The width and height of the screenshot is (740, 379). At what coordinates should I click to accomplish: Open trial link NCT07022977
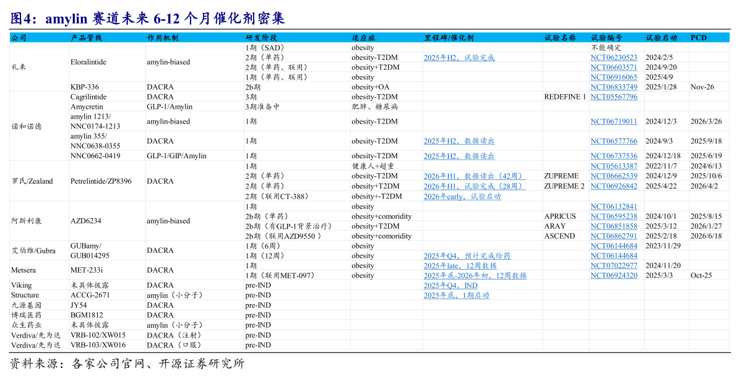(614, 266)
